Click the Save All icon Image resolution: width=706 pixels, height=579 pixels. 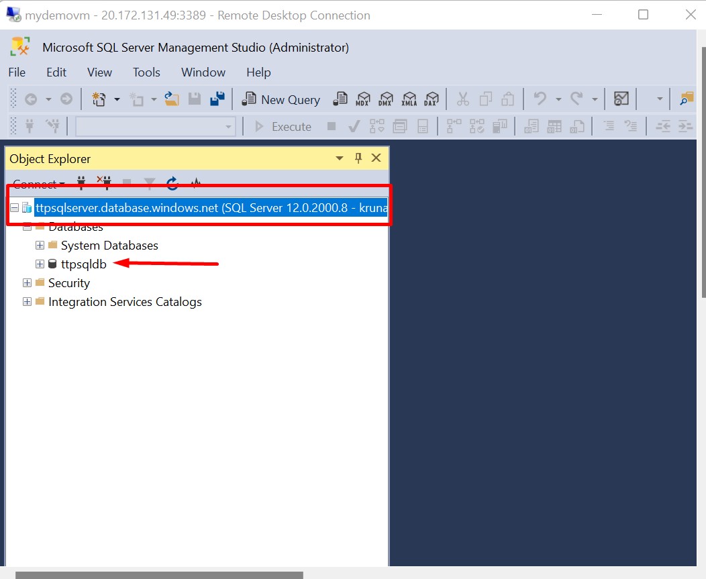[217, 99]
